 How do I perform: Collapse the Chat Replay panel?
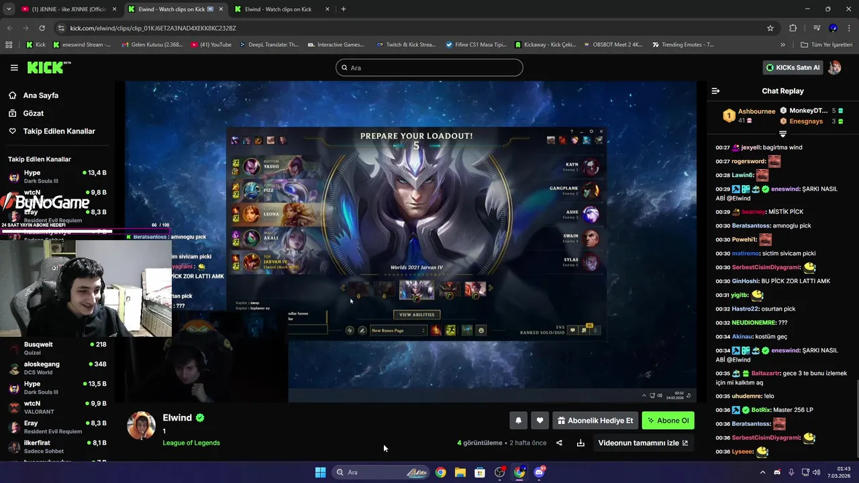715,91
